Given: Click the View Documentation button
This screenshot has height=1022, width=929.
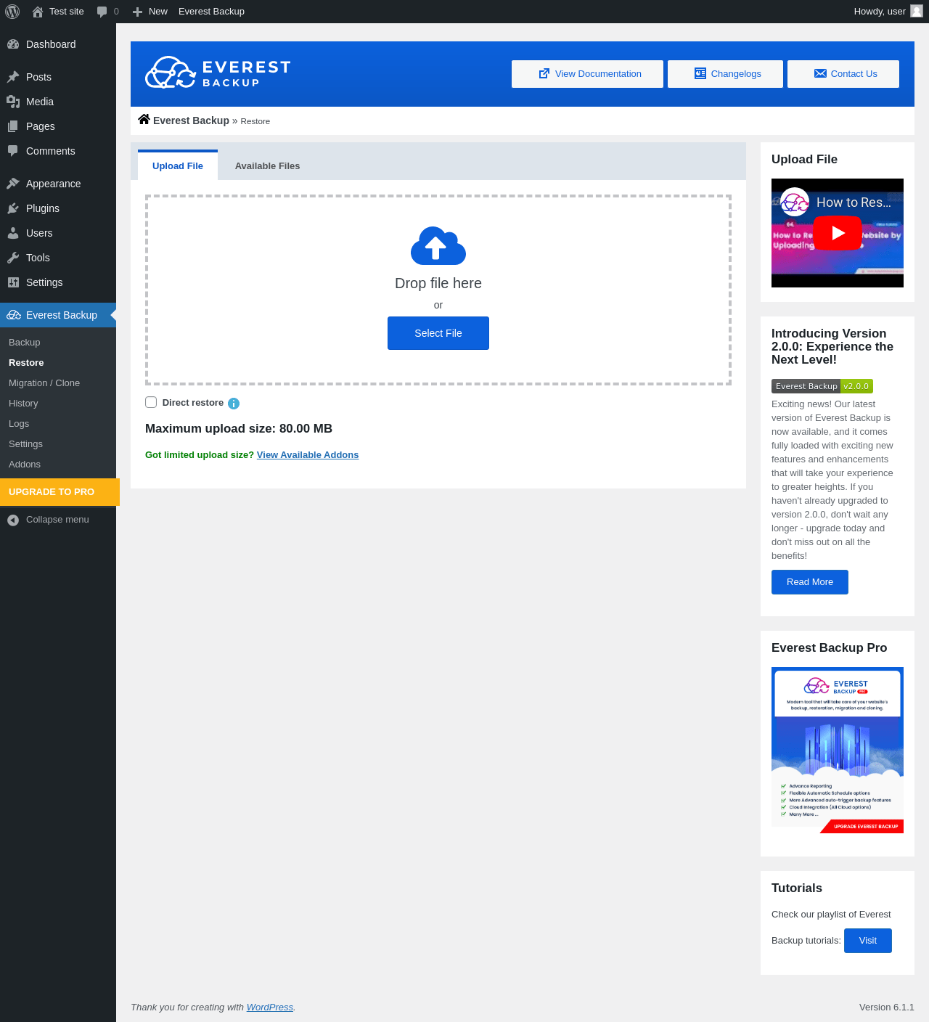Looking at the screenshot, I should tap(587, 74).
